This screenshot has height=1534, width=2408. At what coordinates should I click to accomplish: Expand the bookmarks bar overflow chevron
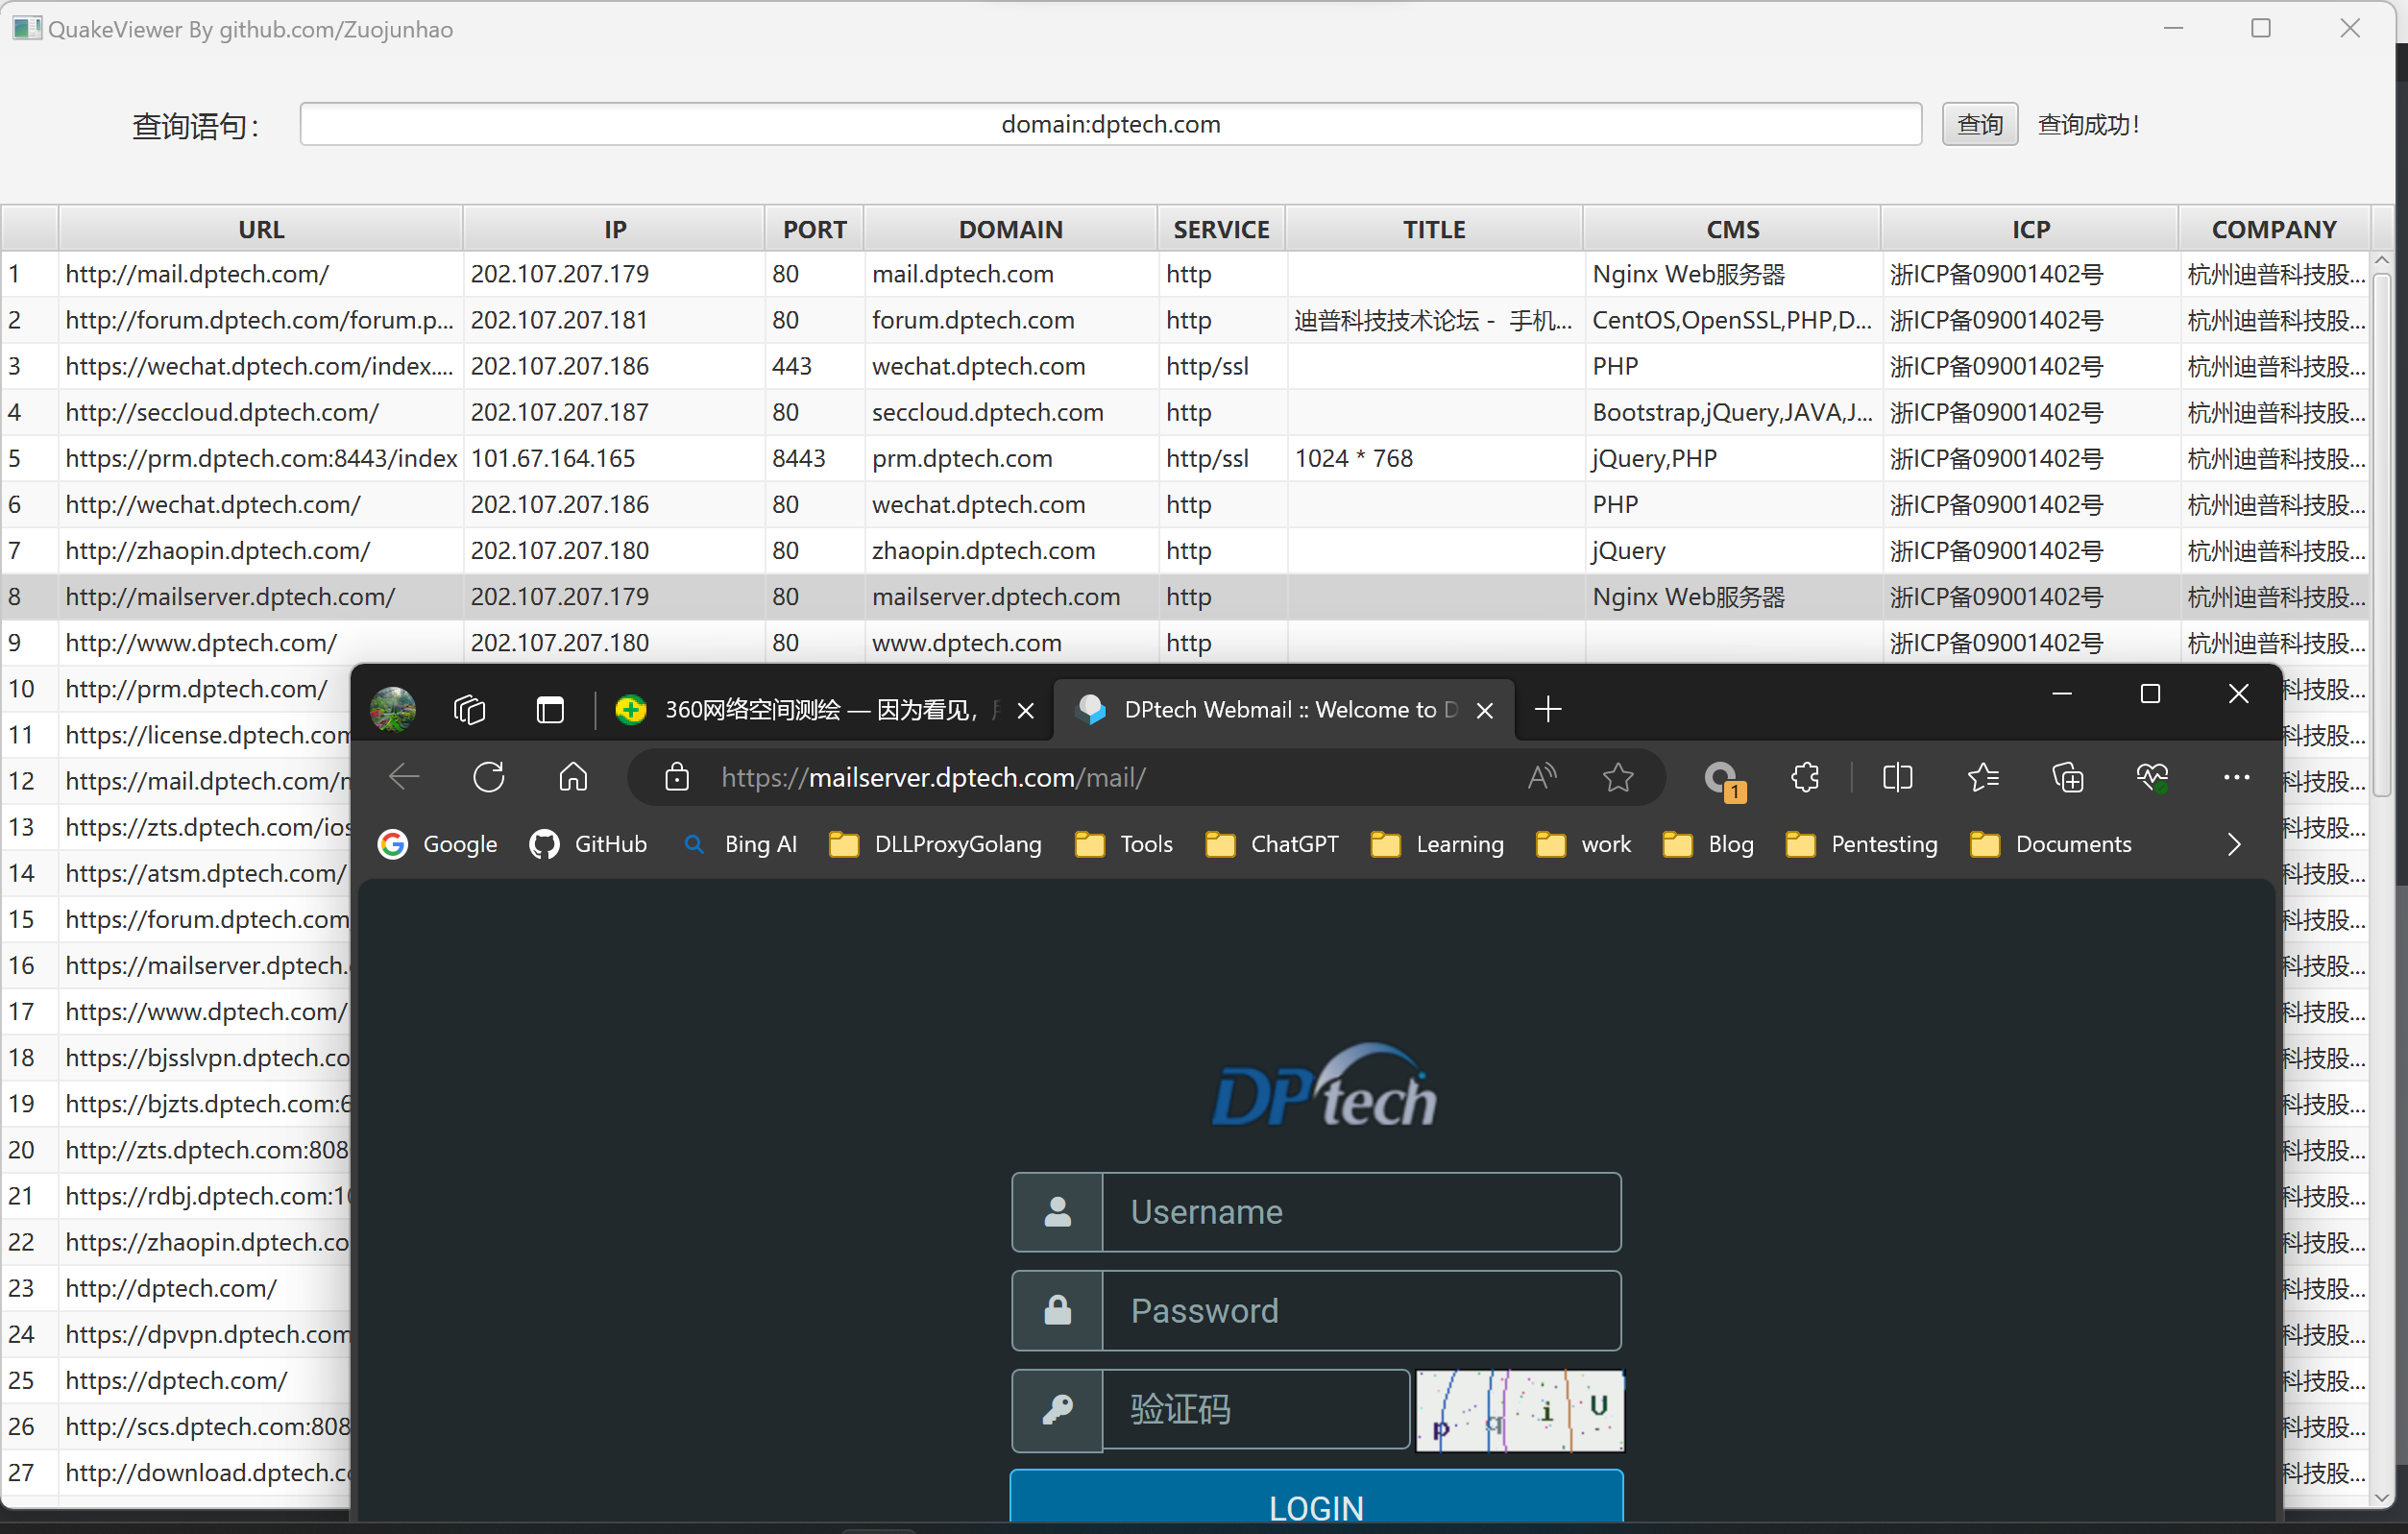click(2234, 844)
